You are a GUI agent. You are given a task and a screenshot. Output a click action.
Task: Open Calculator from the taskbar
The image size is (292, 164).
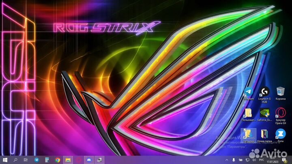tap(47, 160)
